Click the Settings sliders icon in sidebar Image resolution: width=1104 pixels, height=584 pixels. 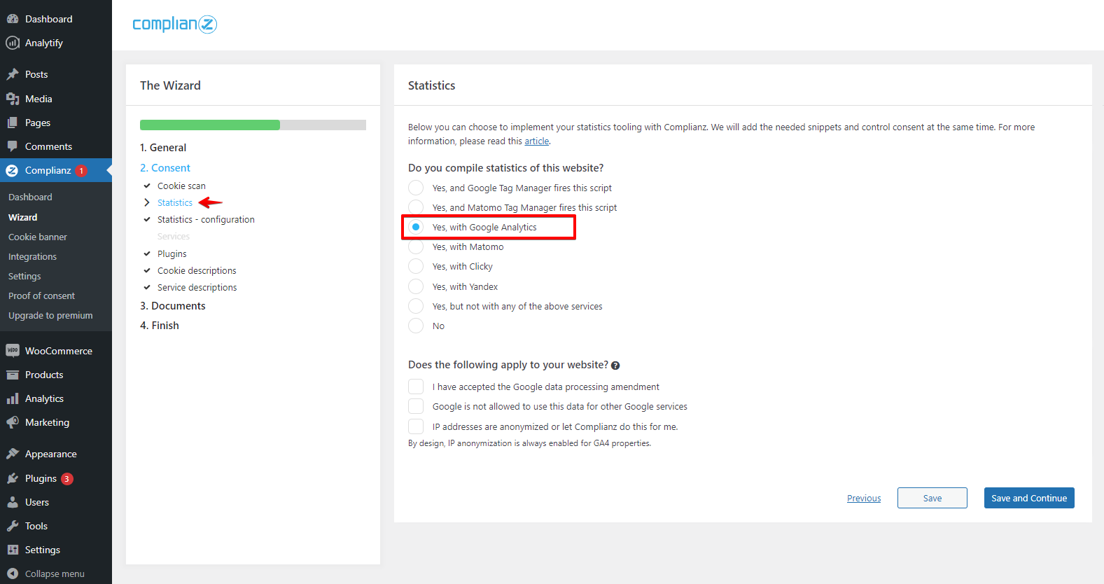click(x=13, y=550)
